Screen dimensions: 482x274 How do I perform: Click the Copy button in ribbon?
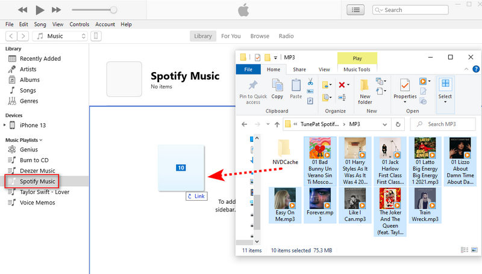click(277, 89)
